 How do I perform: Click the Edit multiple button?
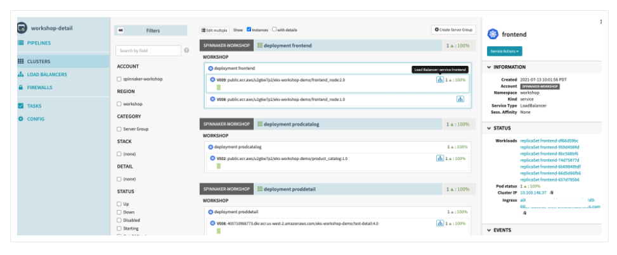(x=214, y=30)
